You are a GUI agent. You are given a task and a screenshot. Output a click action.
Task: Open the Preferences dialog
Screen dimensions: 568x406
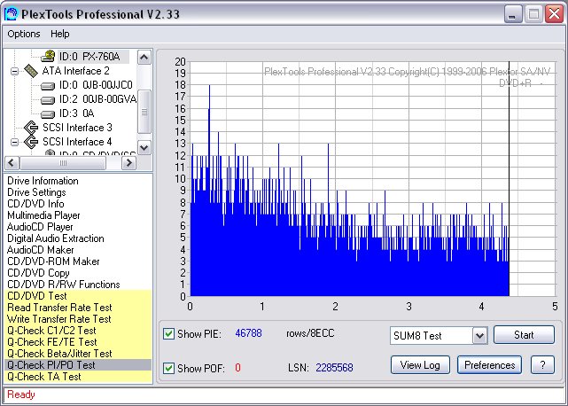pyautogui.click(x=489, y=364)
